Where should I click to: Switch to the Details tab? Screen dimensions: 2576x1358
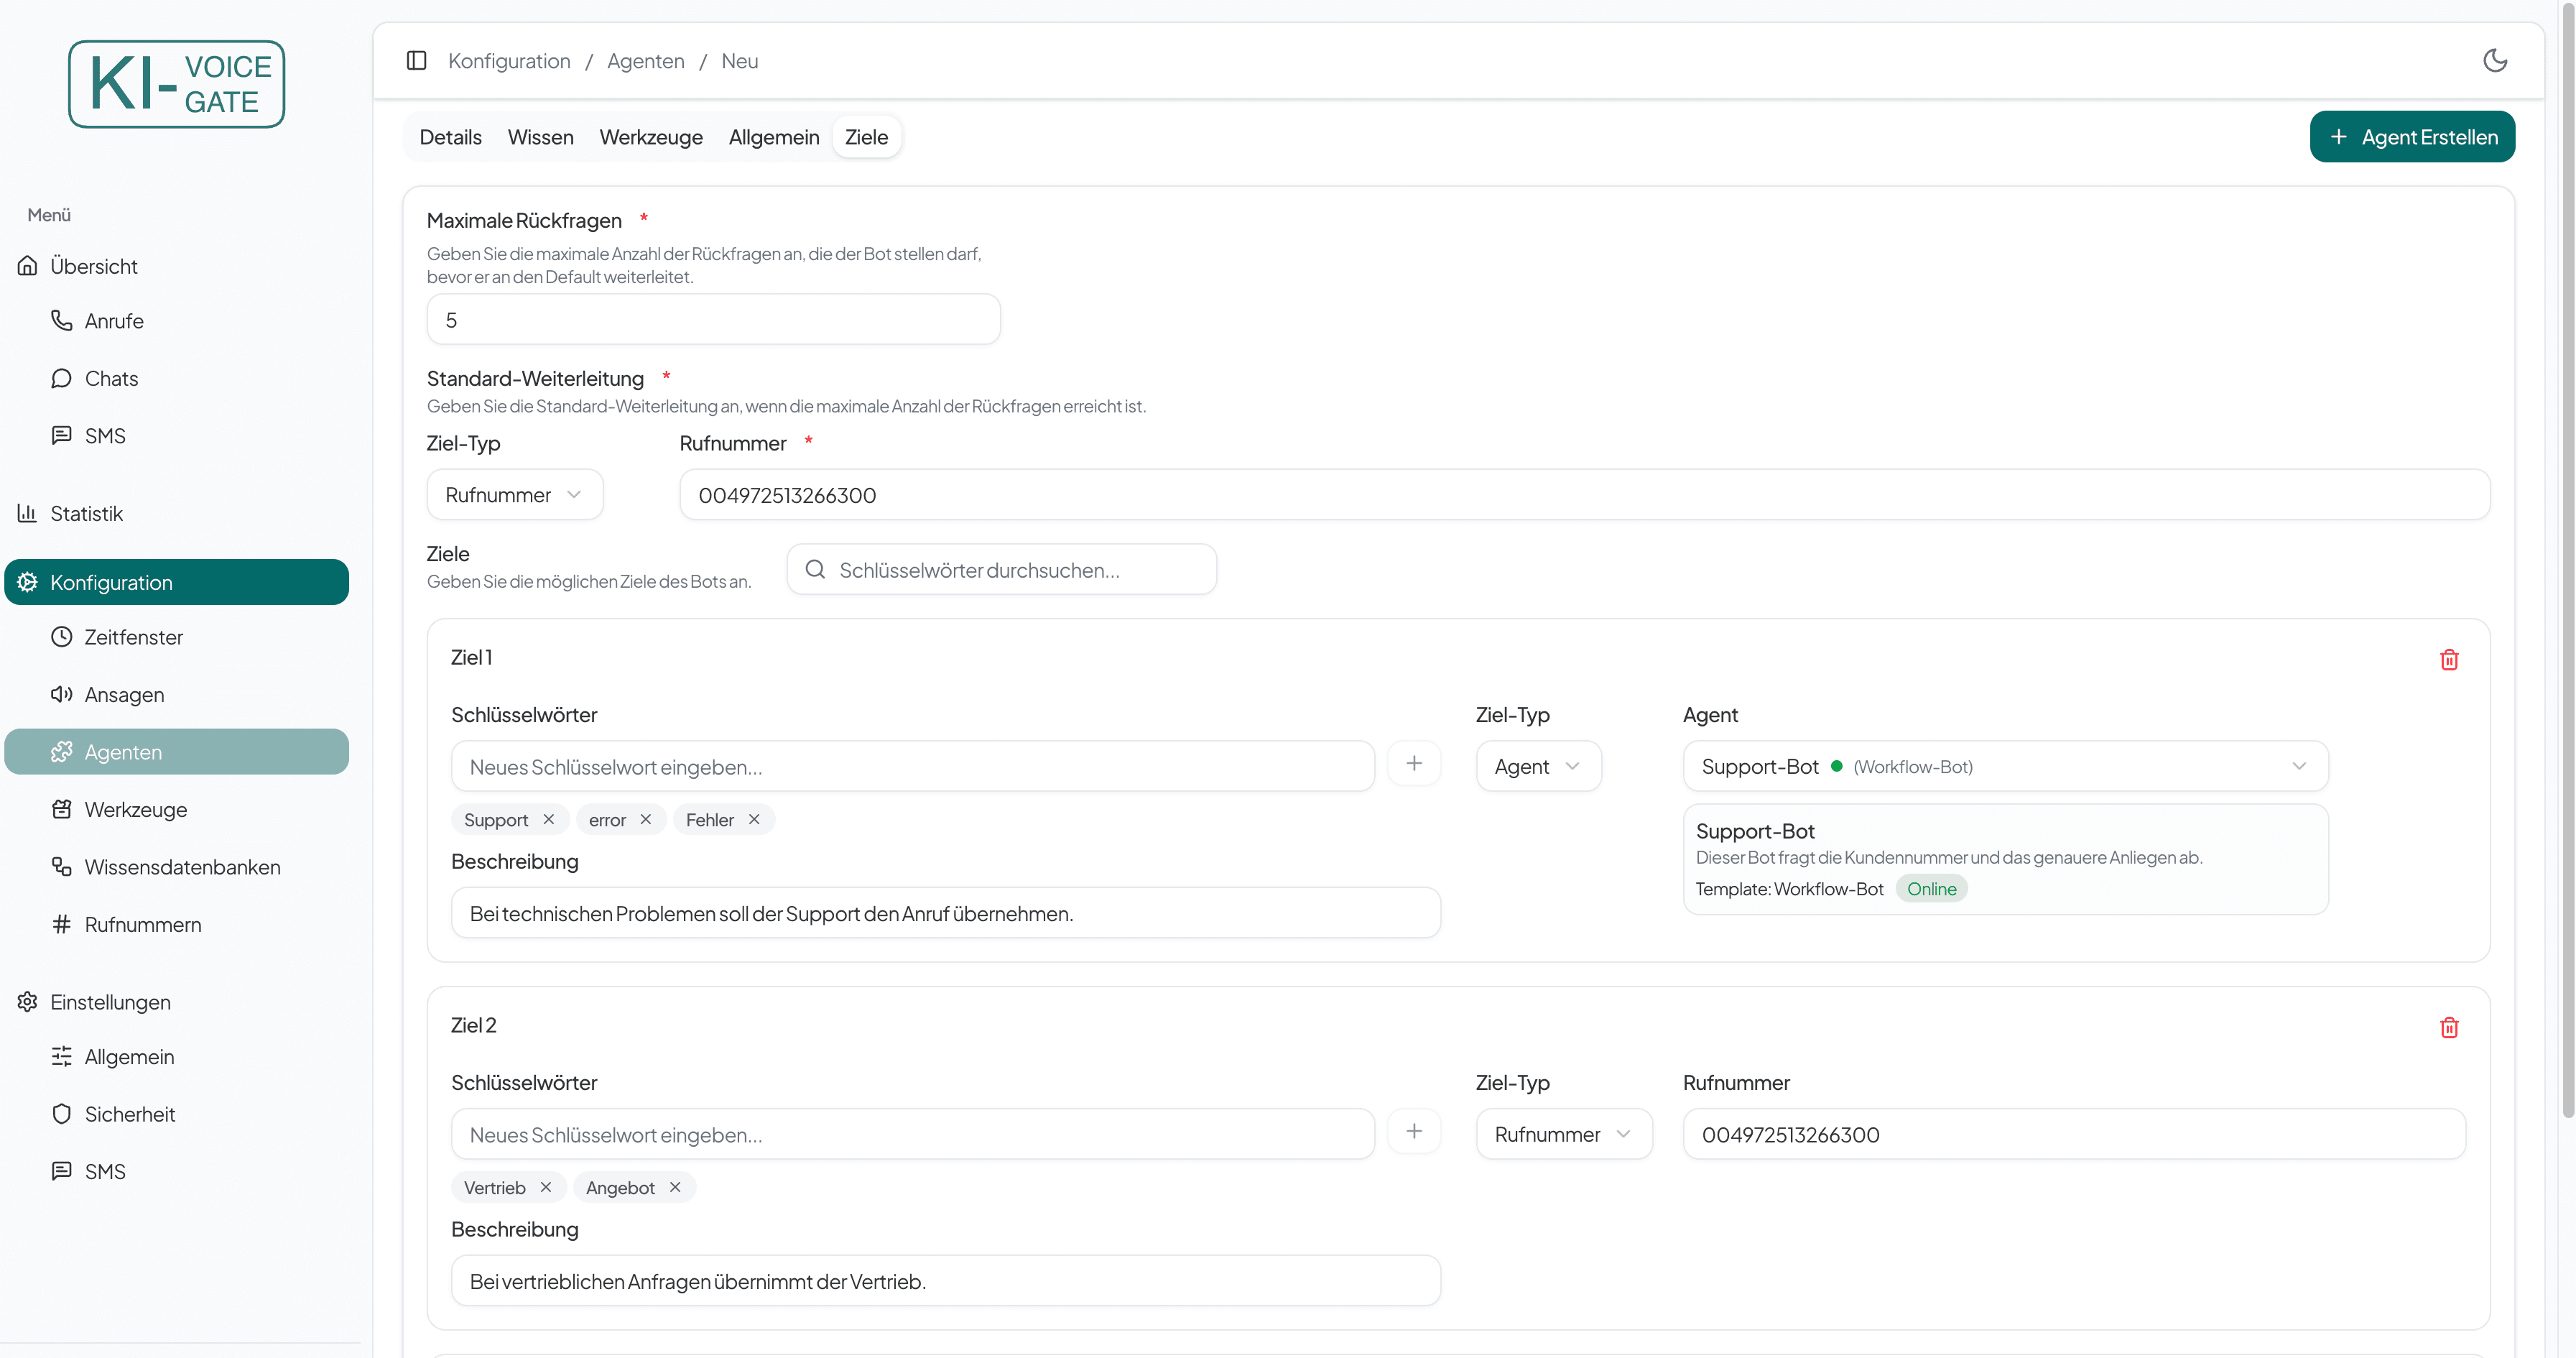pos(450,137)
